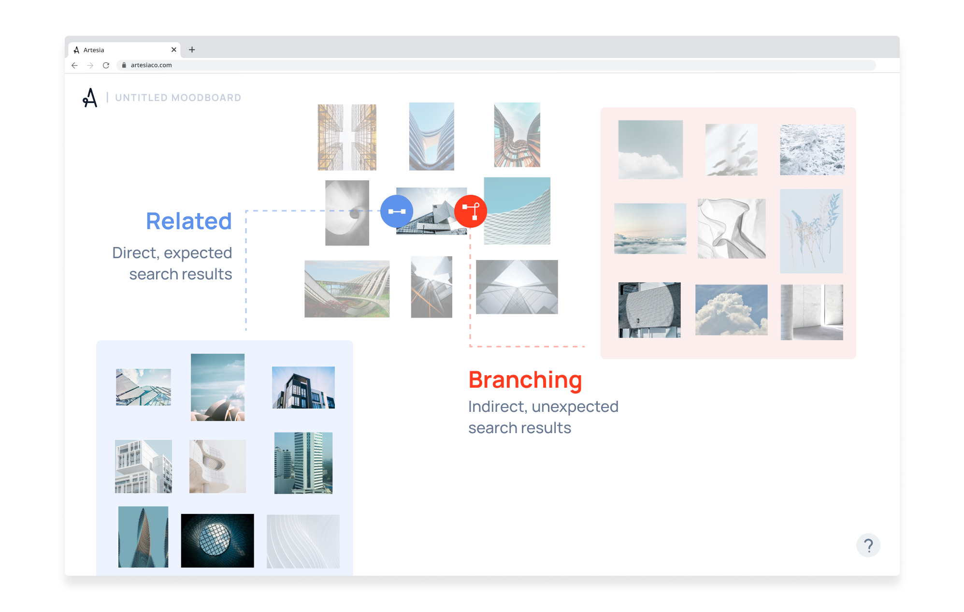Select the red curved buildings thumbnail

517,135
